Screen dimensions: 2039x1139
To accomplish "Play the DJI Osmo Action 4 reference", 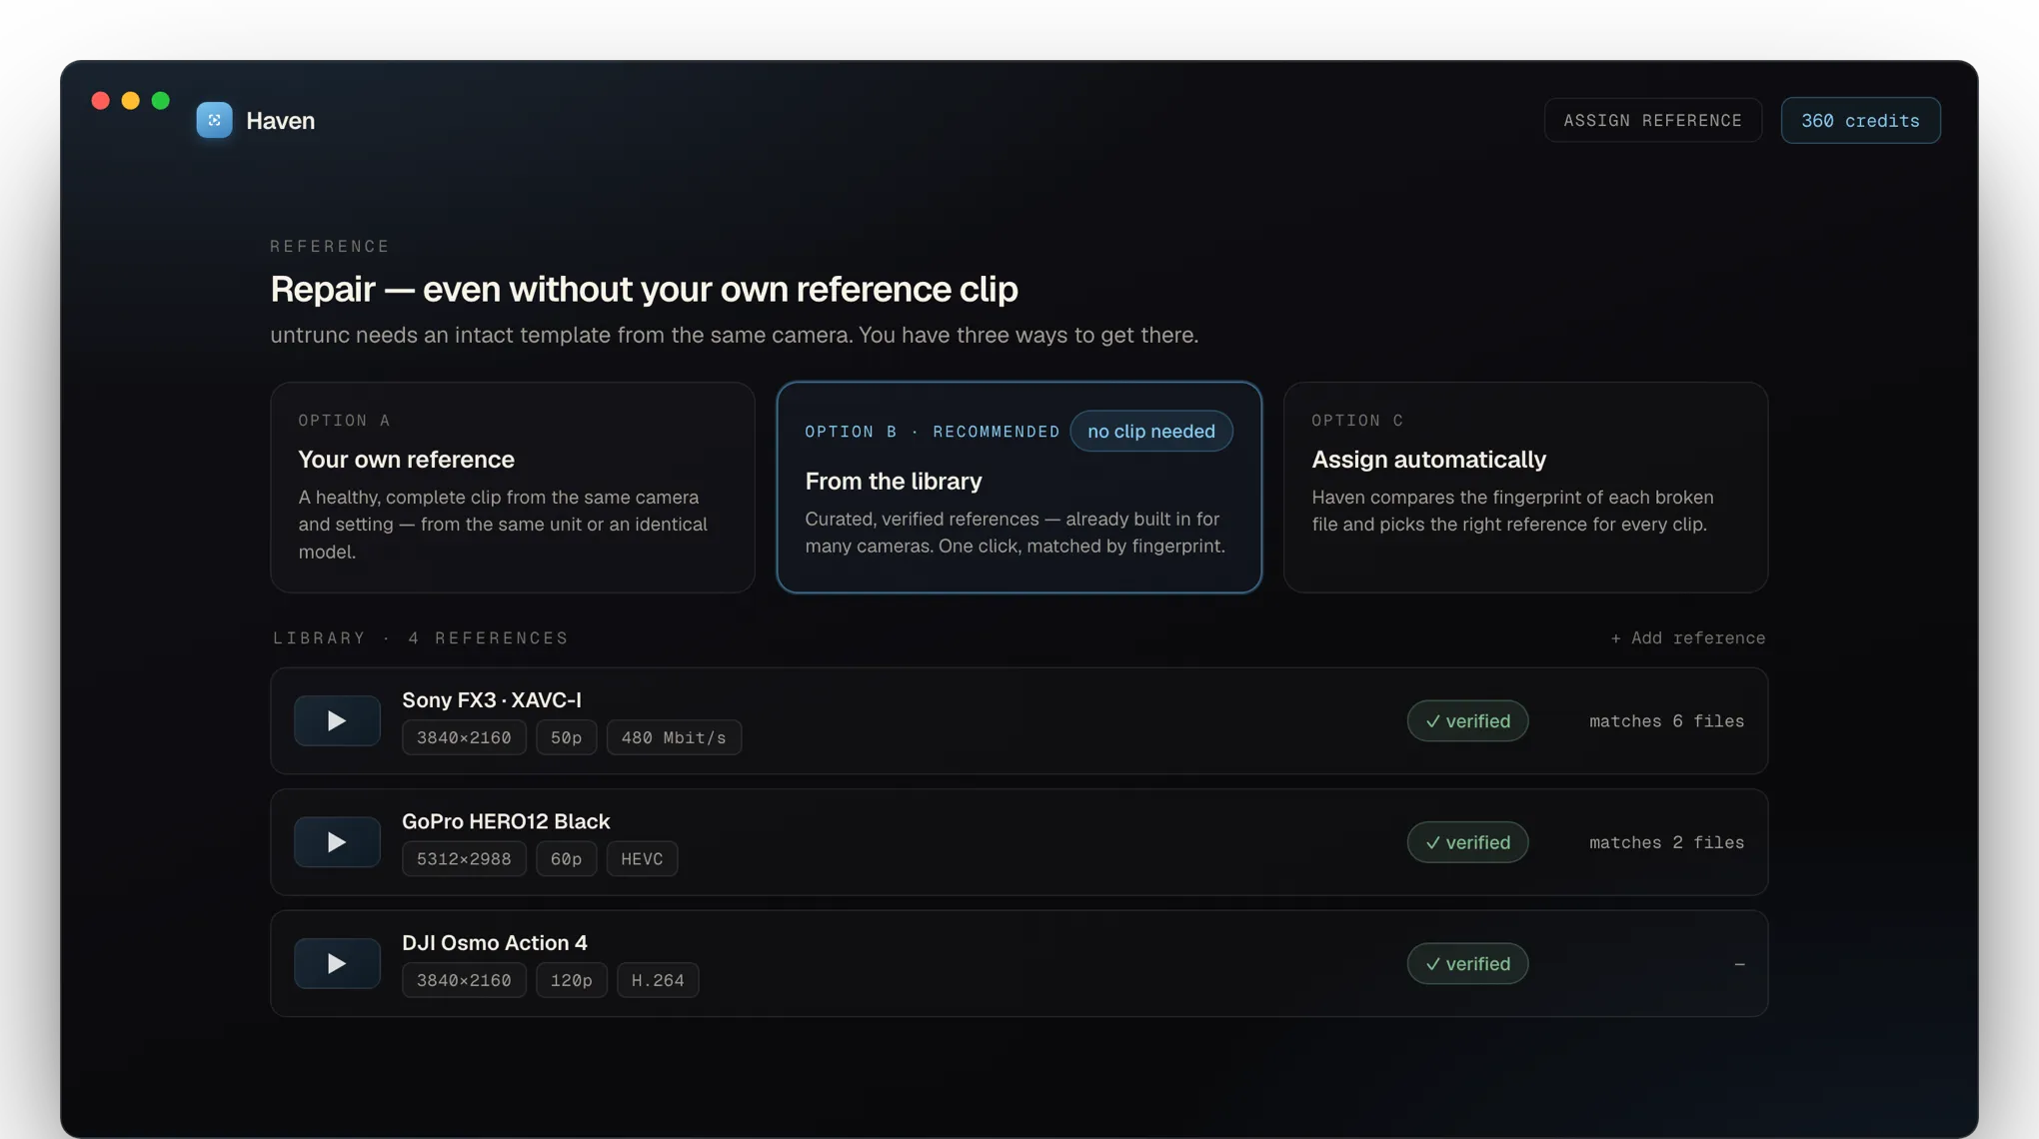I will (x=337, y=963).
